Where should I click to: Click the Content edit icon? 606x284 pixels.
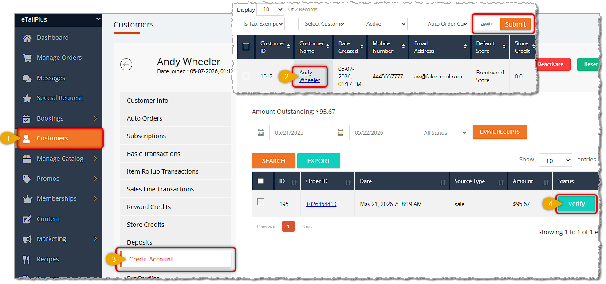click(27, 219)
